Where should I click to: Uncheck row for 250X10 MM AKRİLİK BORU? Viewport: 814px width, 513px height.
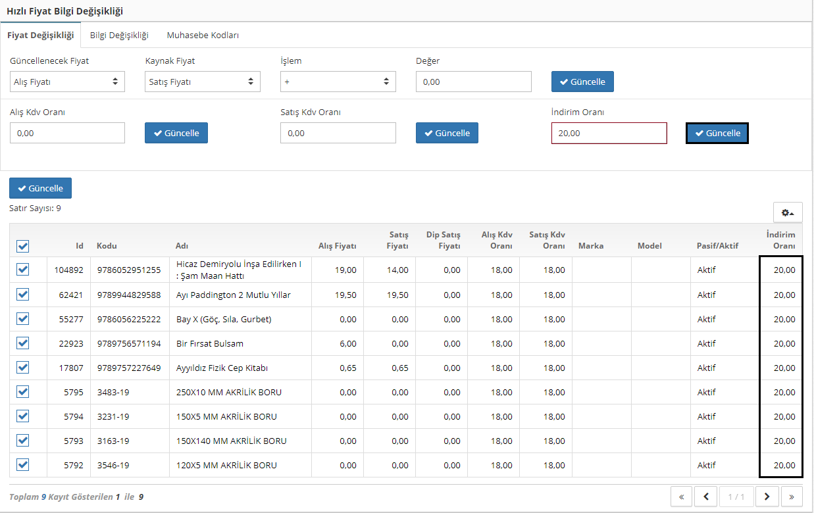point(23,392)
